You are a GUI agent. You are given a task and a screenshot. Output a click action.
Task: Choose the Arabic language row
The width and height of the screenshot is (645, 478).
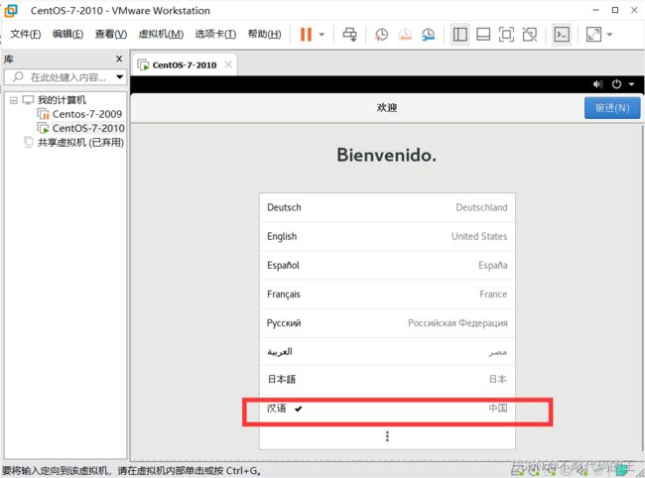tap(387, 352)
